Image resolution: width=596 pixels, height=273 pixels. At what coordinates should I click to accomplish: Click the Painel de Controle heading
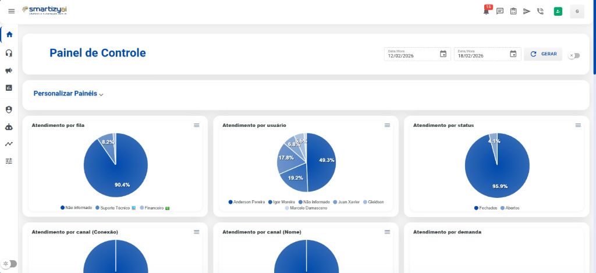(98, 53)
